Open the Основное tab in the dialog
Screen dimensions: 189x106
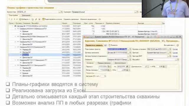coord(90,63)
